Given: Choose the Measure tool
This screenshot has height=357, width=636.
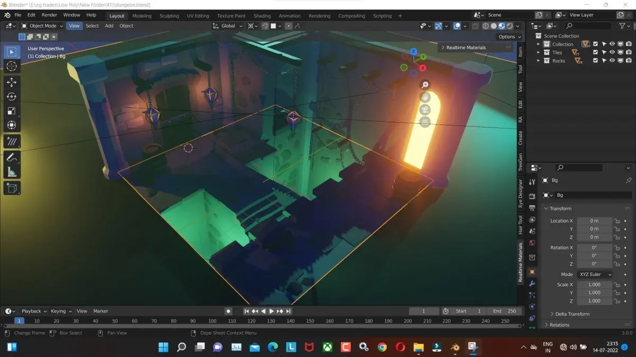Looking at the screenshot, I should coord(12,171).
